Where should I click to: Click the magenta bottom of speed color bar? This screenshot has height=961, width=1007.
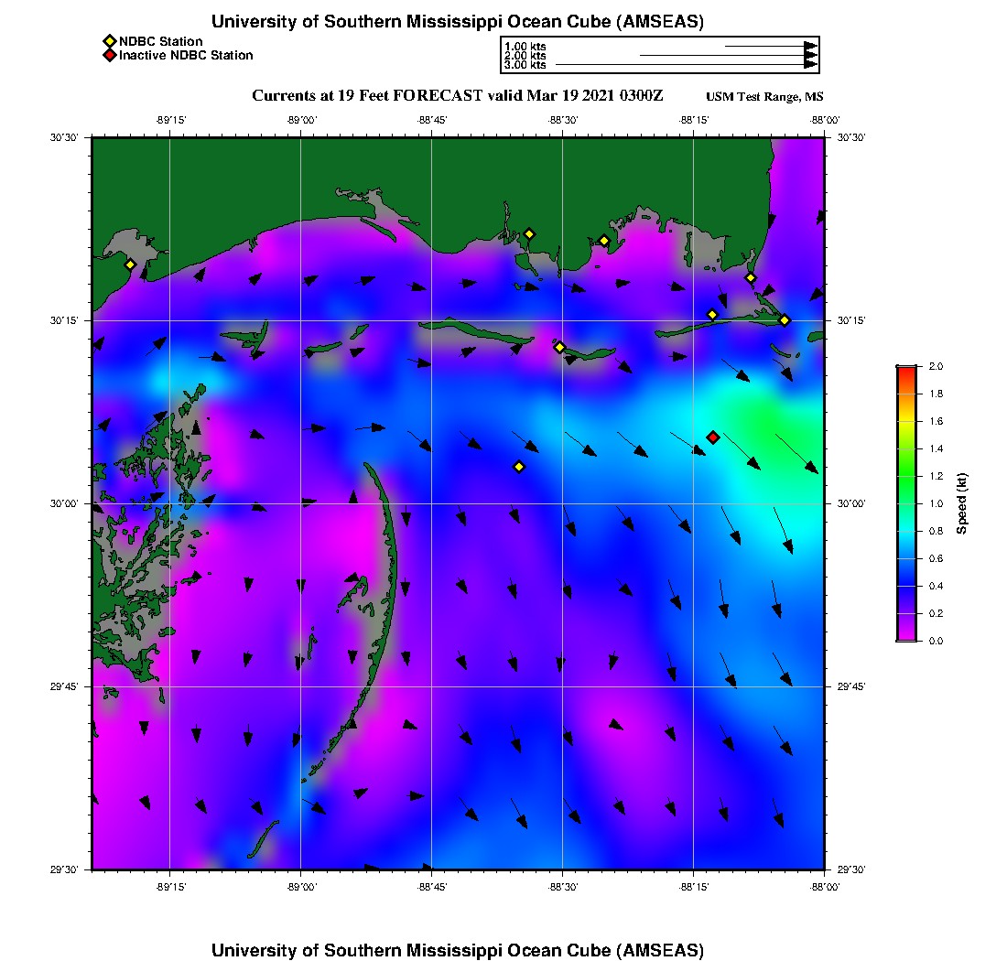point(905,635)
